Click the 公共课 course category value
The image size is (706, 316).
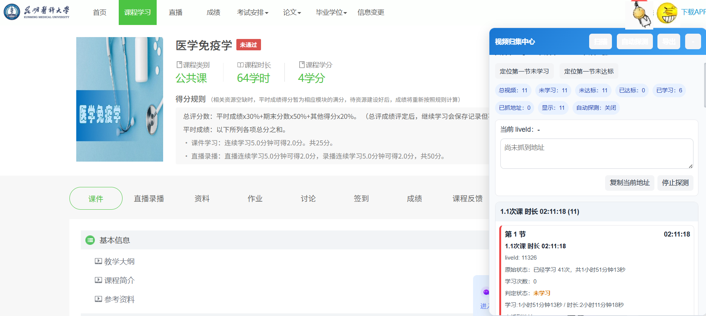191,78
